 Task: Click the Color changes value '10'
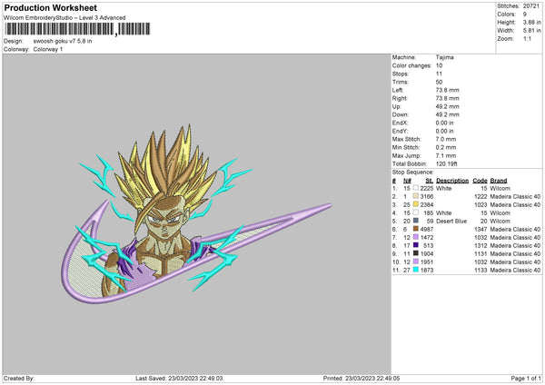[439, 65]
